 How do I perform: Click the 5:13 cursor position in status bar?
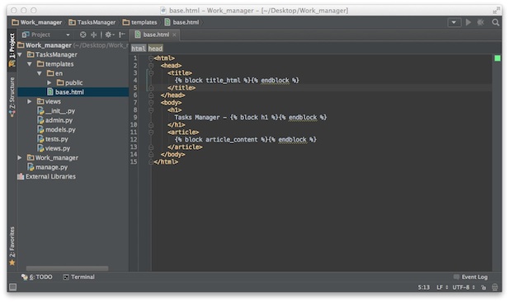(424, 287)
